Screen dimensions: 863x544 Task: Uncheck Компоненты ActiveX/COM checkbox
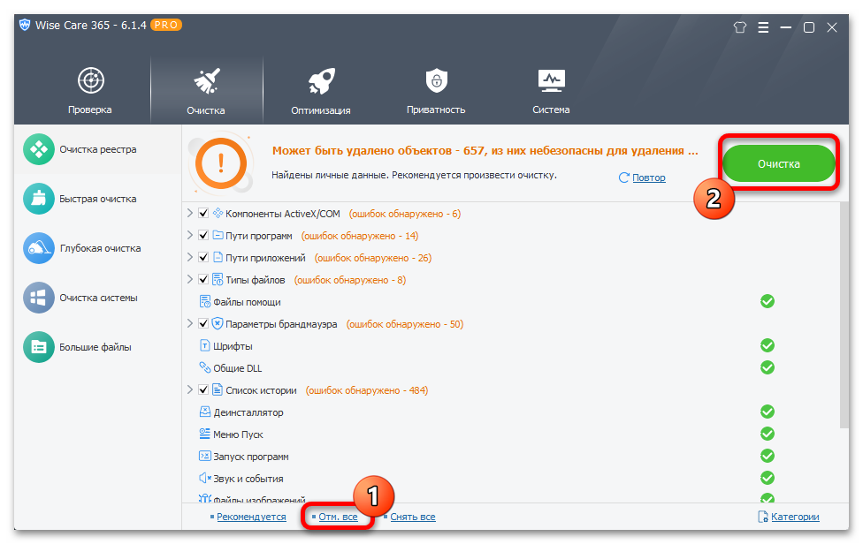203,213
